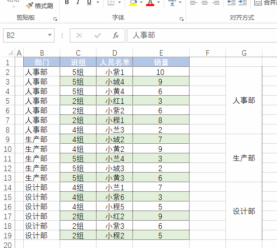The width and height of the screenshot is (277, 248).
Task: Select cell containing 小程5
Action: tap(114, 206)
